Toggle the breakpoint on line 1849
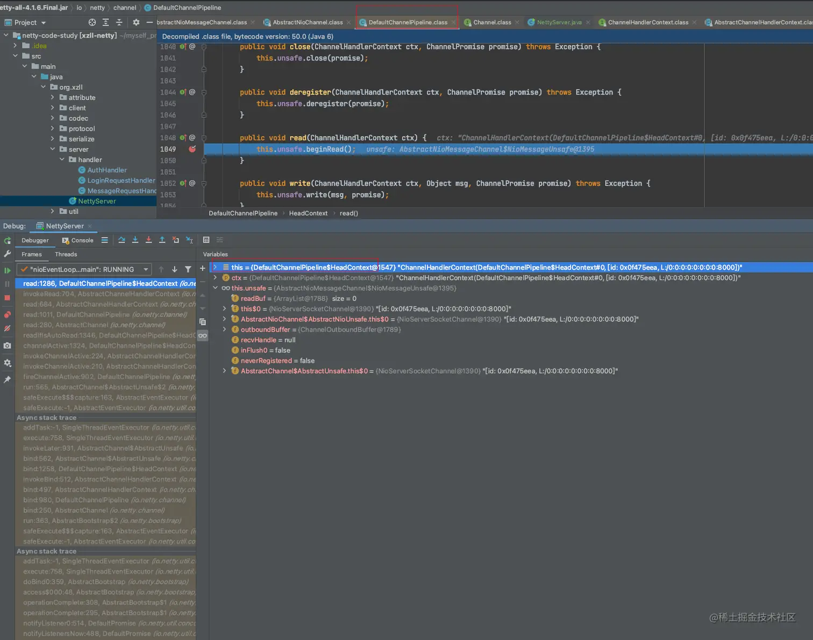Viewport: 813px width, 640px height. 192,149
